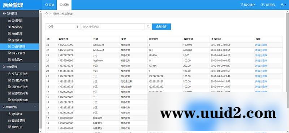Open 会员抢单列表 in the sidebar
The width and height of the screenshot is (289, 133).
18,80
